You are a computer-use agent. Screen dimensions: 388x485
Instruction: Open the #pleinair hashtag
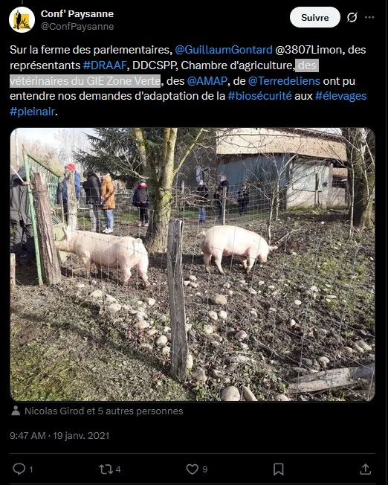(32, 112)
